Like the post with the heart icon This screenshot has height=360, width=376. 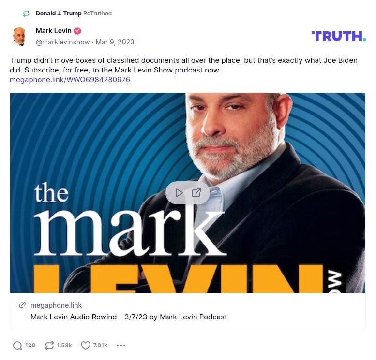pyautogui.click(x=86, y=346)
